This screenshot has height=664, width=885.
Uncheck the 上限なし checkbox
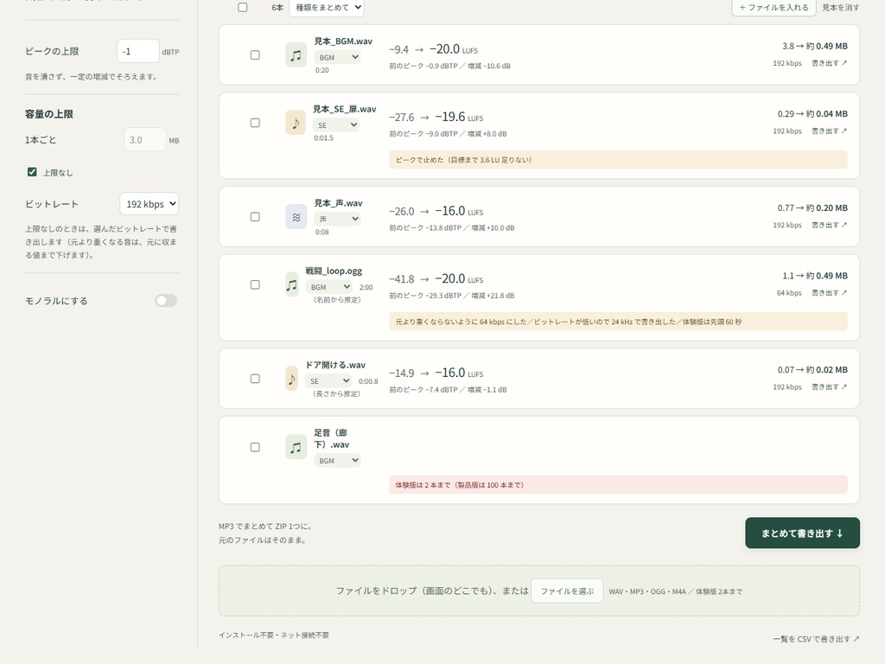pos(32,172)
